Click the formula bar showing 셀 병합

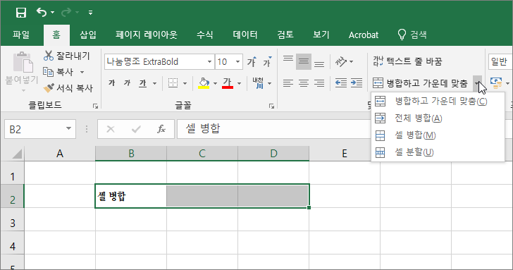coord(274,129)
